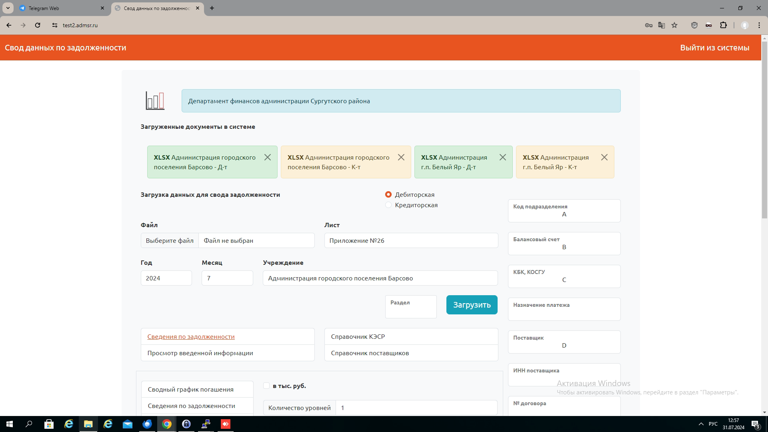Select the Кредиторская radio option
The height and width of the screenshot is (432, 768).
tap(388, 205)
